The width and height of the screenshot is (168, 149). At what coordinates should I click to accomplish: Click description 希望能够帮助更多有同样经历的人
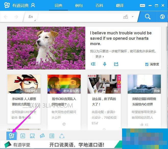pos(144,115)
